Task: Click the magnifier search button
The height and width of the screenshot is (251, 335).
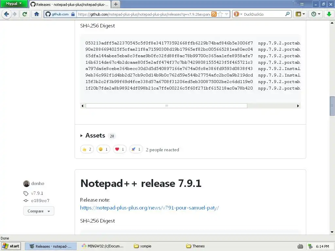Action: 288,14
